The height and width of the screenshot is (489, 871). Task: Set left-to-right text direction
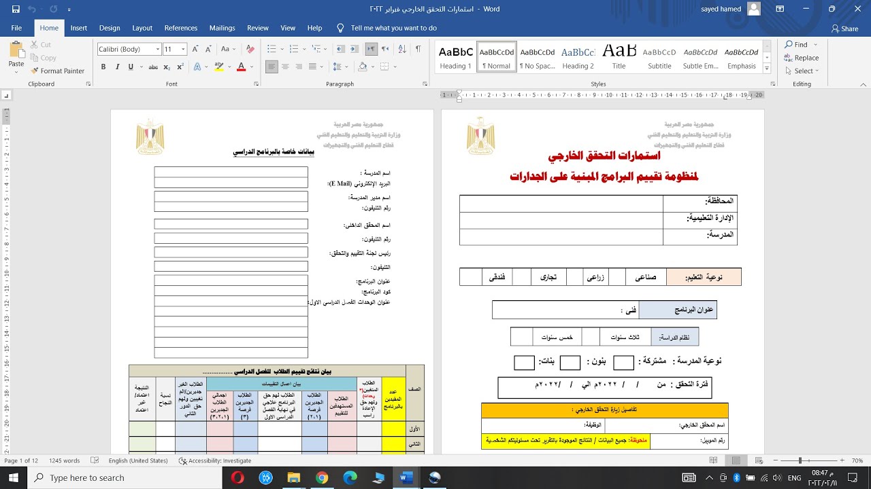[372, 49]
